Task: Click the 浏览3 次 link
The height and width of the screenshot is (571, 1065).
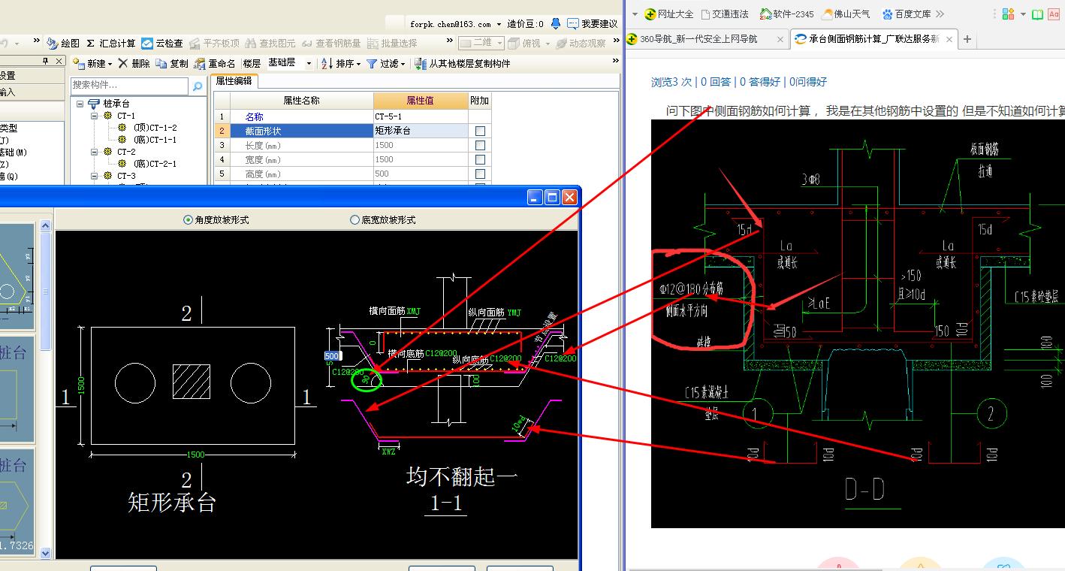Action: click(671, 82)
